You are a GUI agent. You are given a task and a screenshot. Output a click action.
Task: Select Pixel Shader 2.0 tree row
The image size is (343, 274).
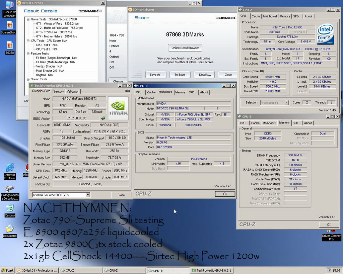click(x=50, y=71)
